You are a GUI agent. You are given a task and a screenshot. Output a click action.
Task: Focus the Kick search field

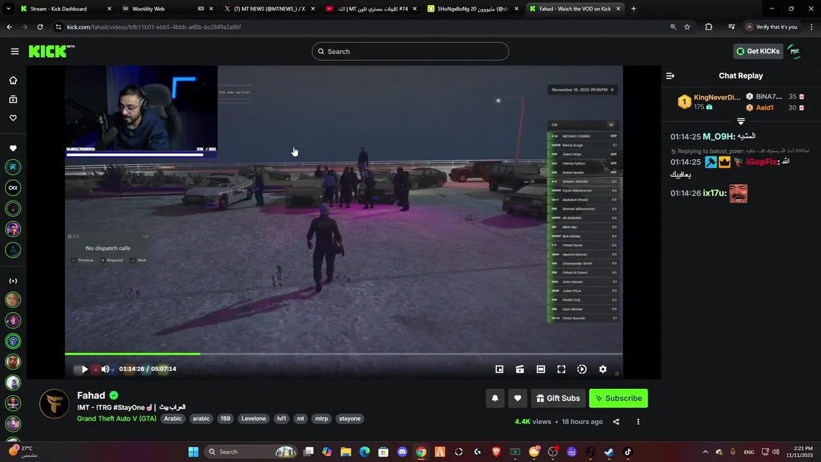(410, 51)
